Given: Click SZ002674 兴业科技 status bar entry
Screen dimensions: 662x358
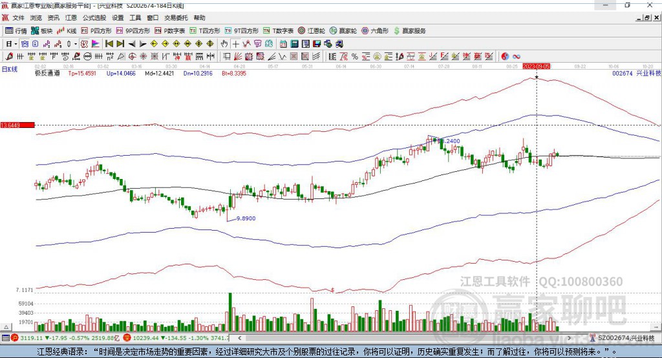Looking at the screenshot, I should [626, 338].
